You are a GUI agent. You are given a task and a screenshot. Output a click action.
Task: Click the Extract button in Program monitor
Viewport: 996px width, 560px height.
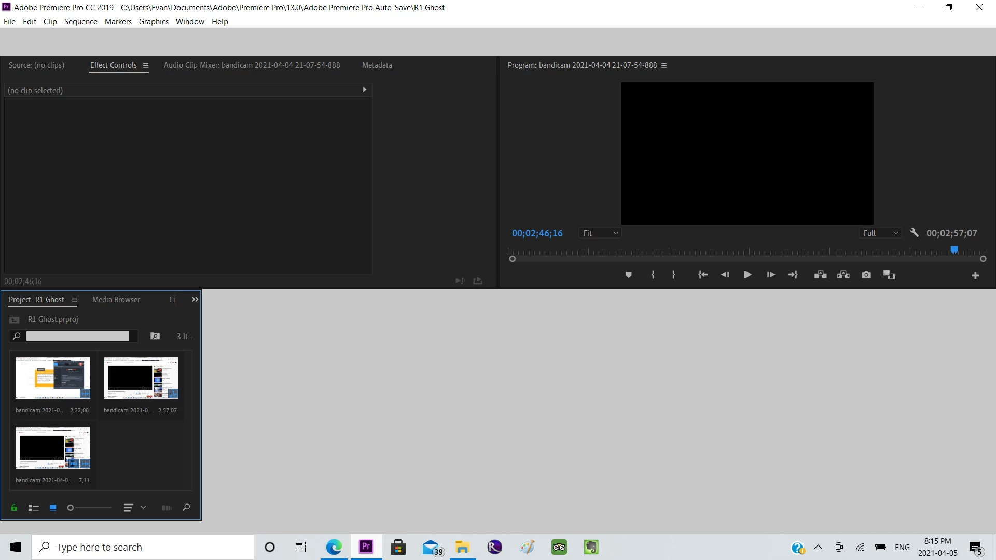pos(843,275)
